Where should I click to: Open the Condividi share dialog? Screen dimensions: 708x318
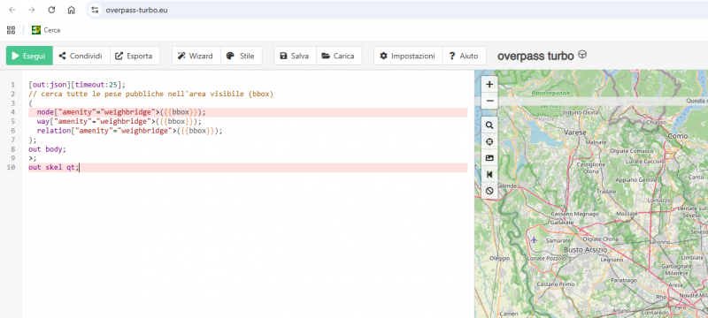[x=81, y=56]
